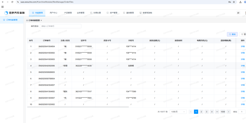This screenshot has height=123, width=246.
Task: Switch to the 用户中心 menu
Action: 54,13
